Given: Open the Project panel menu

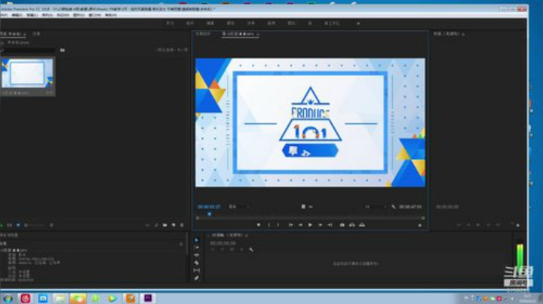Looking at the screenshot, I should click(25, 34).
